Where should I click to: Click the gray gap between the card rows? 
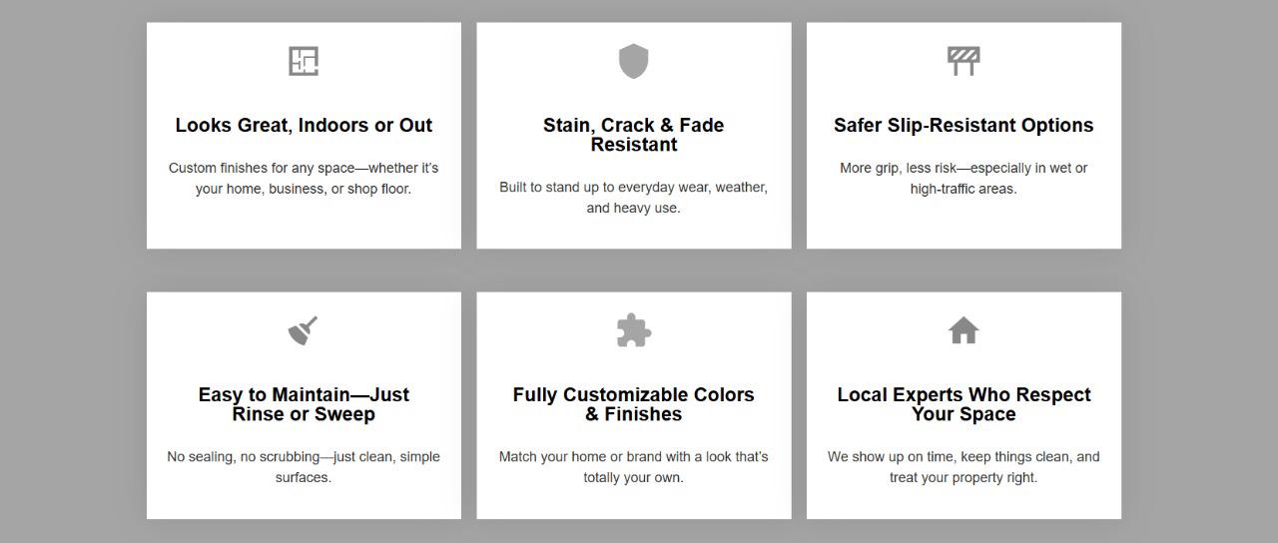coord(634,271)
